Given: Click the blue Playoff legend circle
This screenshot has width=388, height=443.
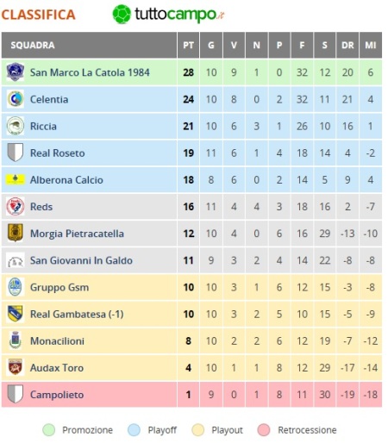Looking at the screenshot, I should (x=134, y=430).
